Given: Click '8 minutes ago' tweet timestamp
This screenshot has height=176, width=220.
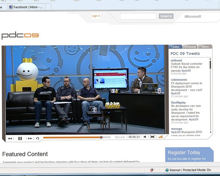Looking at the screenshot, I should [179, 74].
